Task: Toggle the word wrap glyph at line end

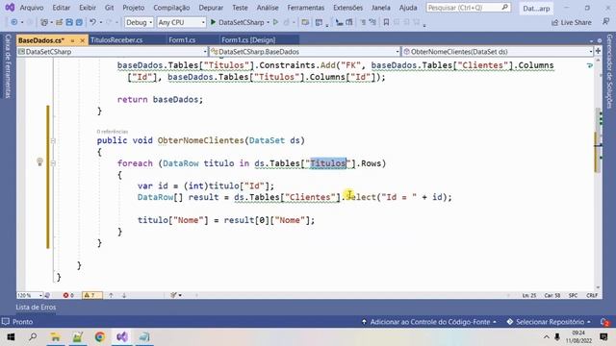Action: tap(589, 65)
